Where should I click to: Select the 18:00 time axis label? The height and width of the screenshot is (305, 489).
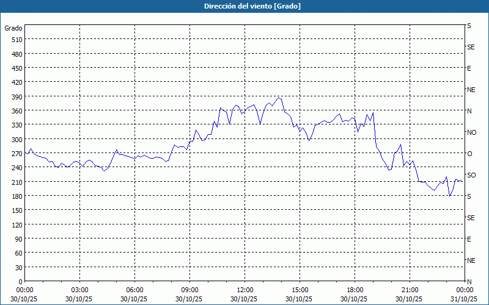[355, 290]
